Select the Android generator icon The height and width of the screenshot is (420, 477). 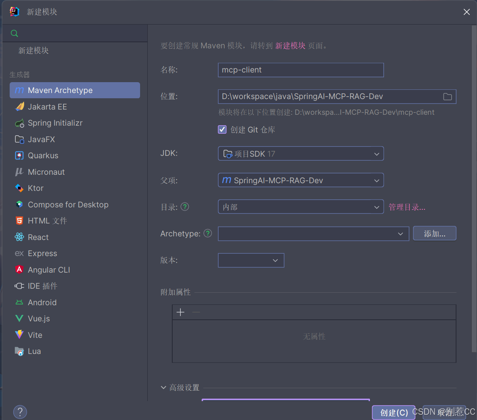[x=19, y=302]
